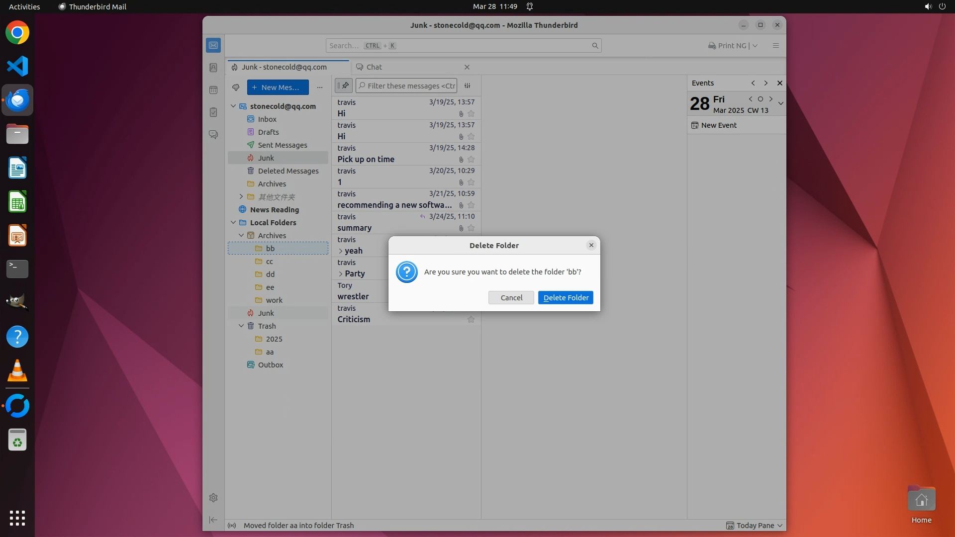
Task: Collapse the Local Folders tree
Action: tap(233, 223)
